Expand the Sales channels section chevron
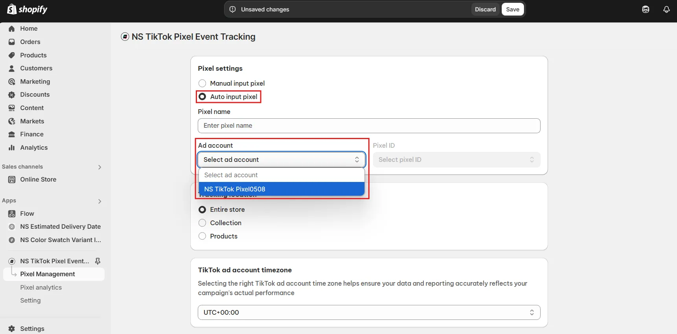This screenshot has width=677, height=334. (99, 167)
